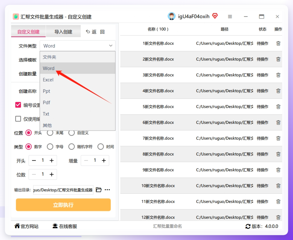Choose Word from file type list
The height and width of the screenshot is (240, 293).
[x=77, y=68]
